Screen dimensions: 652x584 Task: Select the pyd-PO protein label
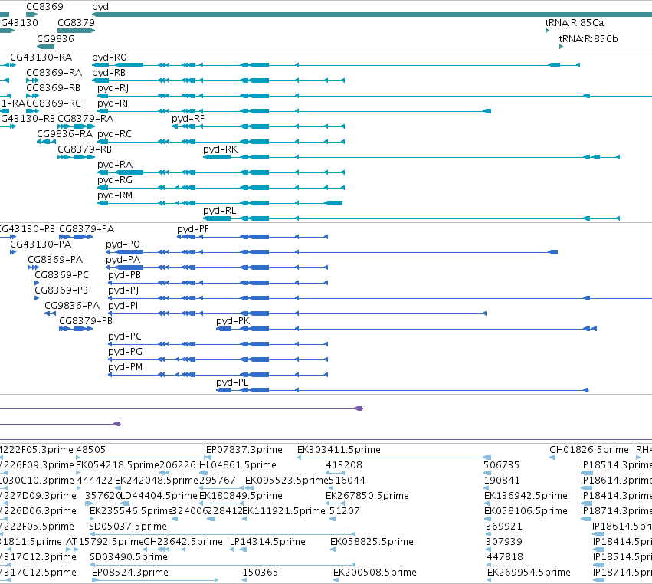tap(123, 244)
